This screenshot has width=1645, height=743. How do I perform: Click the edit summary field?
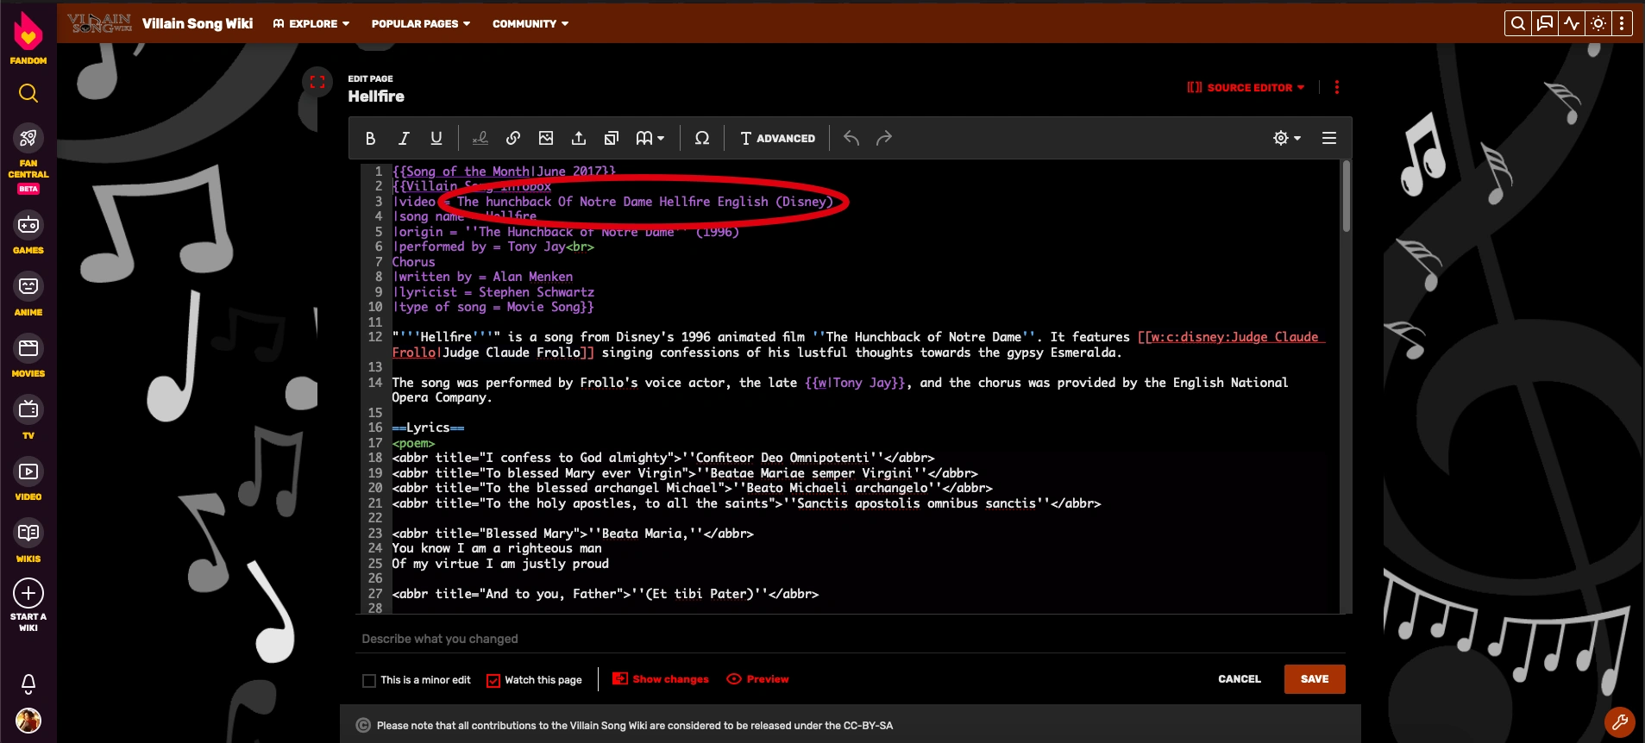(850, 639)
